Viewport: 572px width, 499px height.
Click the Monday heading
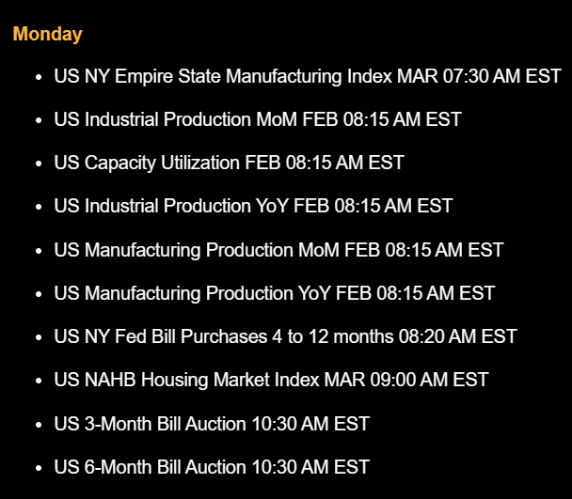[47, 34]
